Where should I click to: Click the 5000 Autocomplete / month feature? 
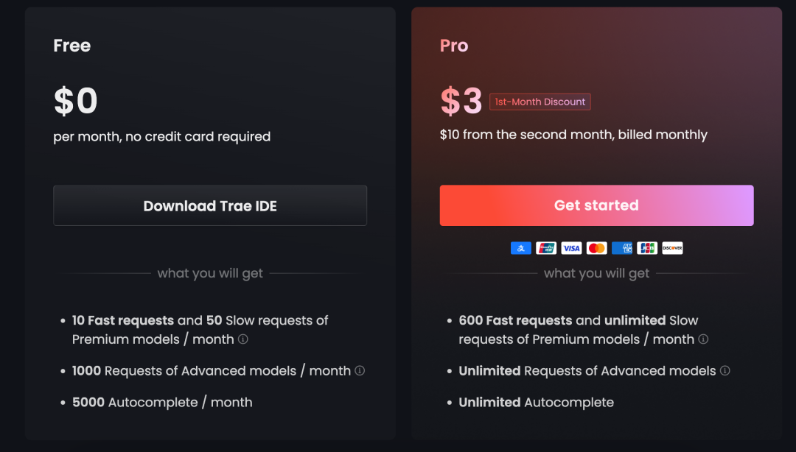pos(162,402)
